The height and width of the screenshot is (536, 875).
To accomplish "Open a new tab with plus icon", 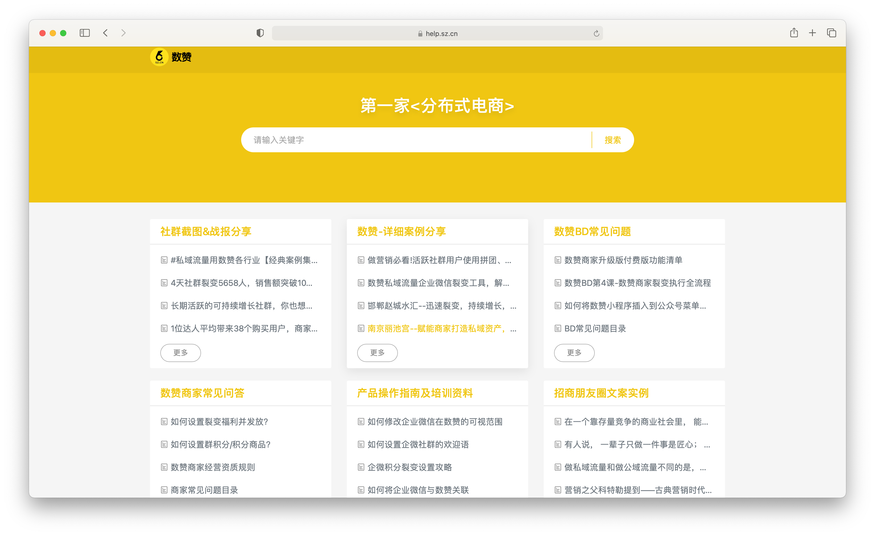I will pyautogui.click(x=813, y=33).
